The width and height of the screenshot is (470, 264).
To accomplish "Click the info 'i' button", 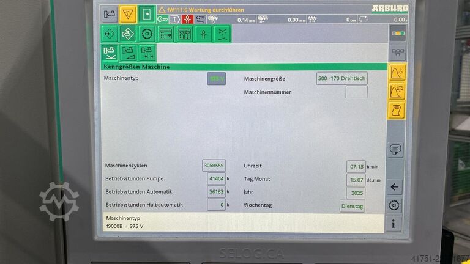I will [x=393, y=224].
